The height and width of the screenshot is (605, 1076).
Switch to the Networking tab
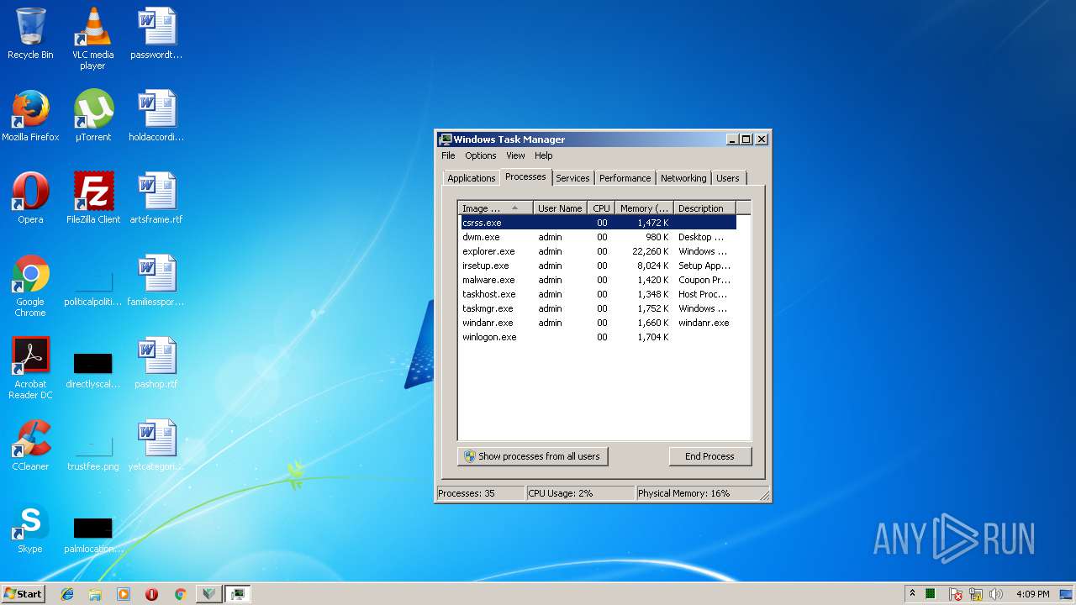click(683, 178)
